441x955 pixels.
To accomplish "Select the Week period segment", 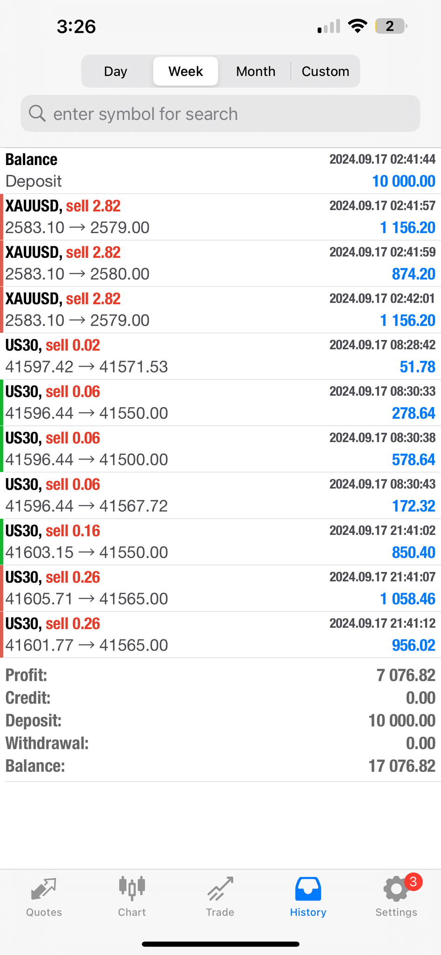I will (185, 71).
